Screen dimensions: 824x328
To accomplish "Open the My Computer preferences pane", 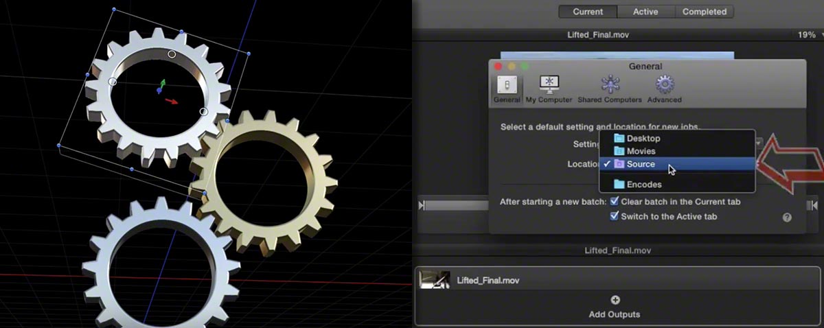I will click(x=549, y=90).
